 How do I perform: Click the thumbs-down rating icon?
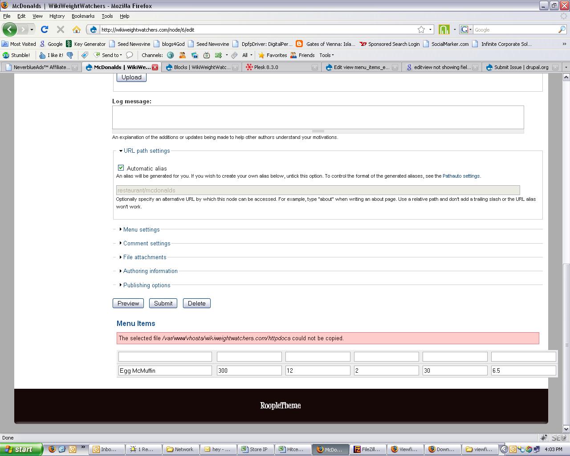70,55
